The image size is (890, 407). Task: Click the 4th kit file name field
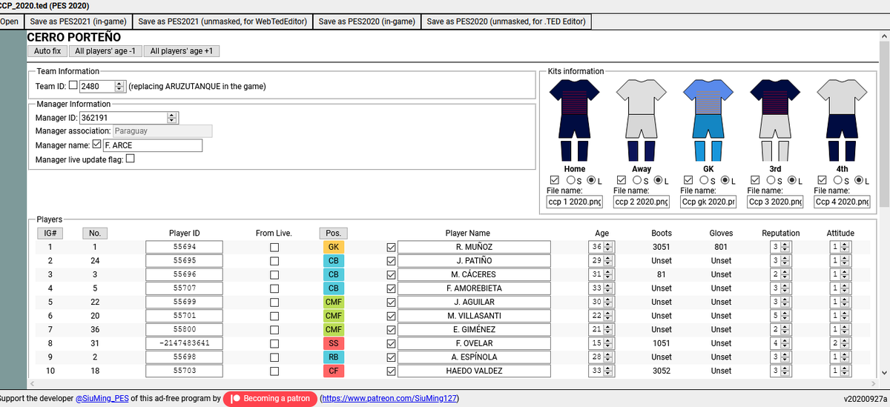842,202
